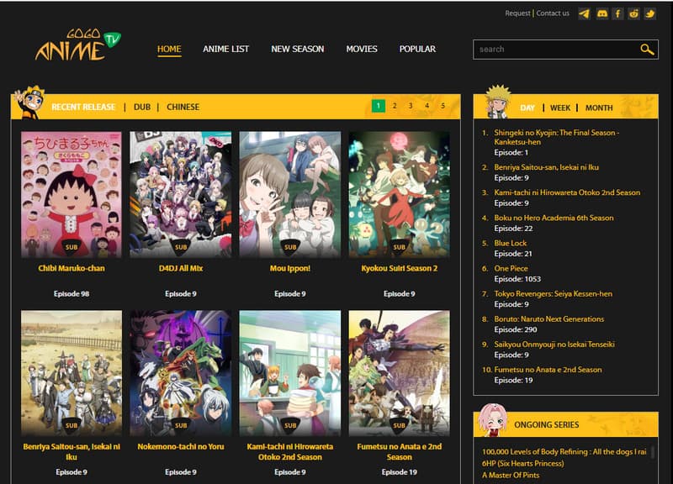Go to page 5 of releases
673x484 pixels.
(x=443, y=106)
